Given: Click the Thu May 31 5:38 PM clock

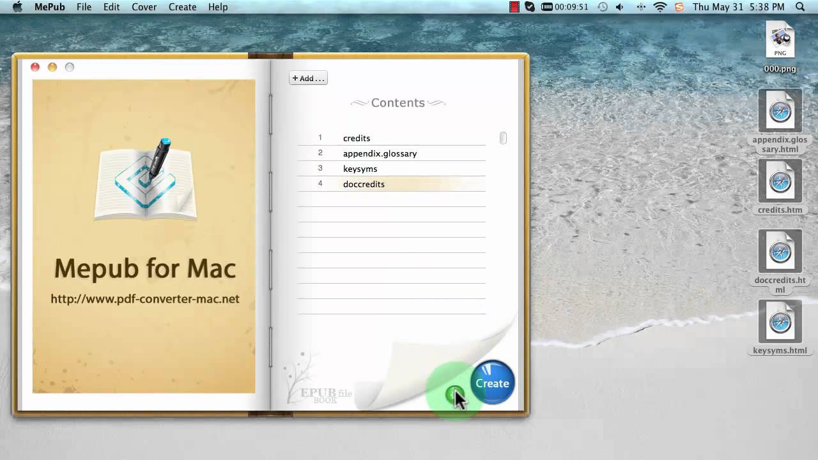Looking at the screenshot, I should [x=738, y=7].
